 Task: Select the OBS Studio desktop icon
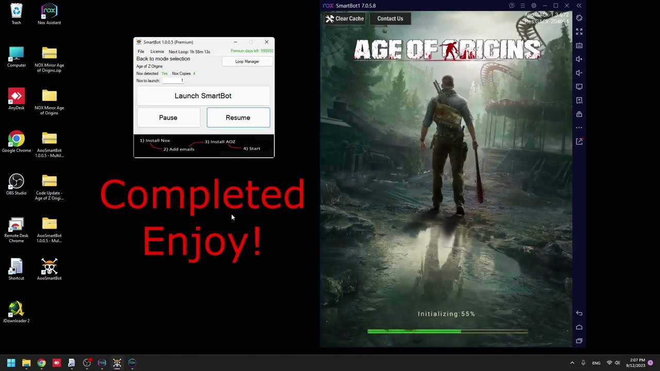(16, 184)
